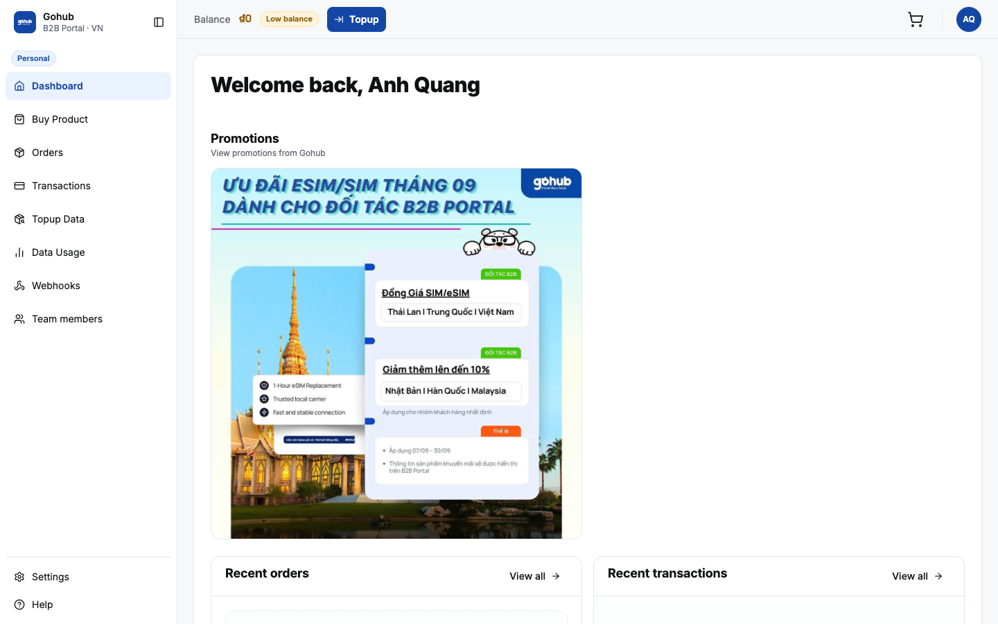Click 'View promotions from Gohub' text
The height and width of the screenshot is (624, 998).
268,153
